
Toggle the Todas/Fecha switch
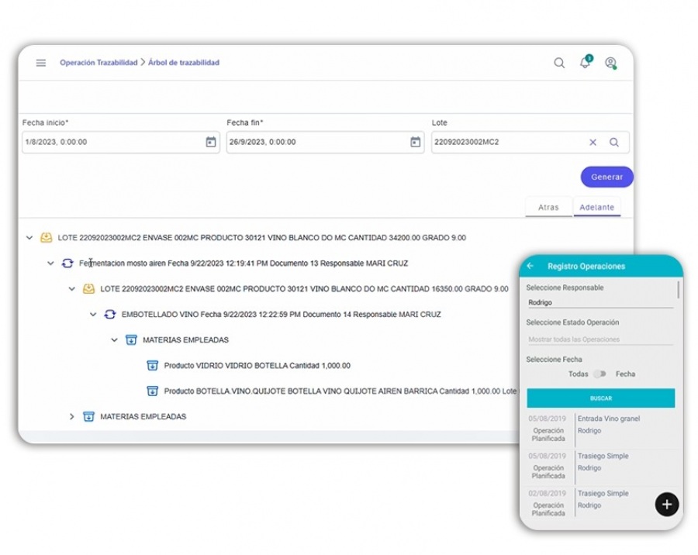(599, 374)
